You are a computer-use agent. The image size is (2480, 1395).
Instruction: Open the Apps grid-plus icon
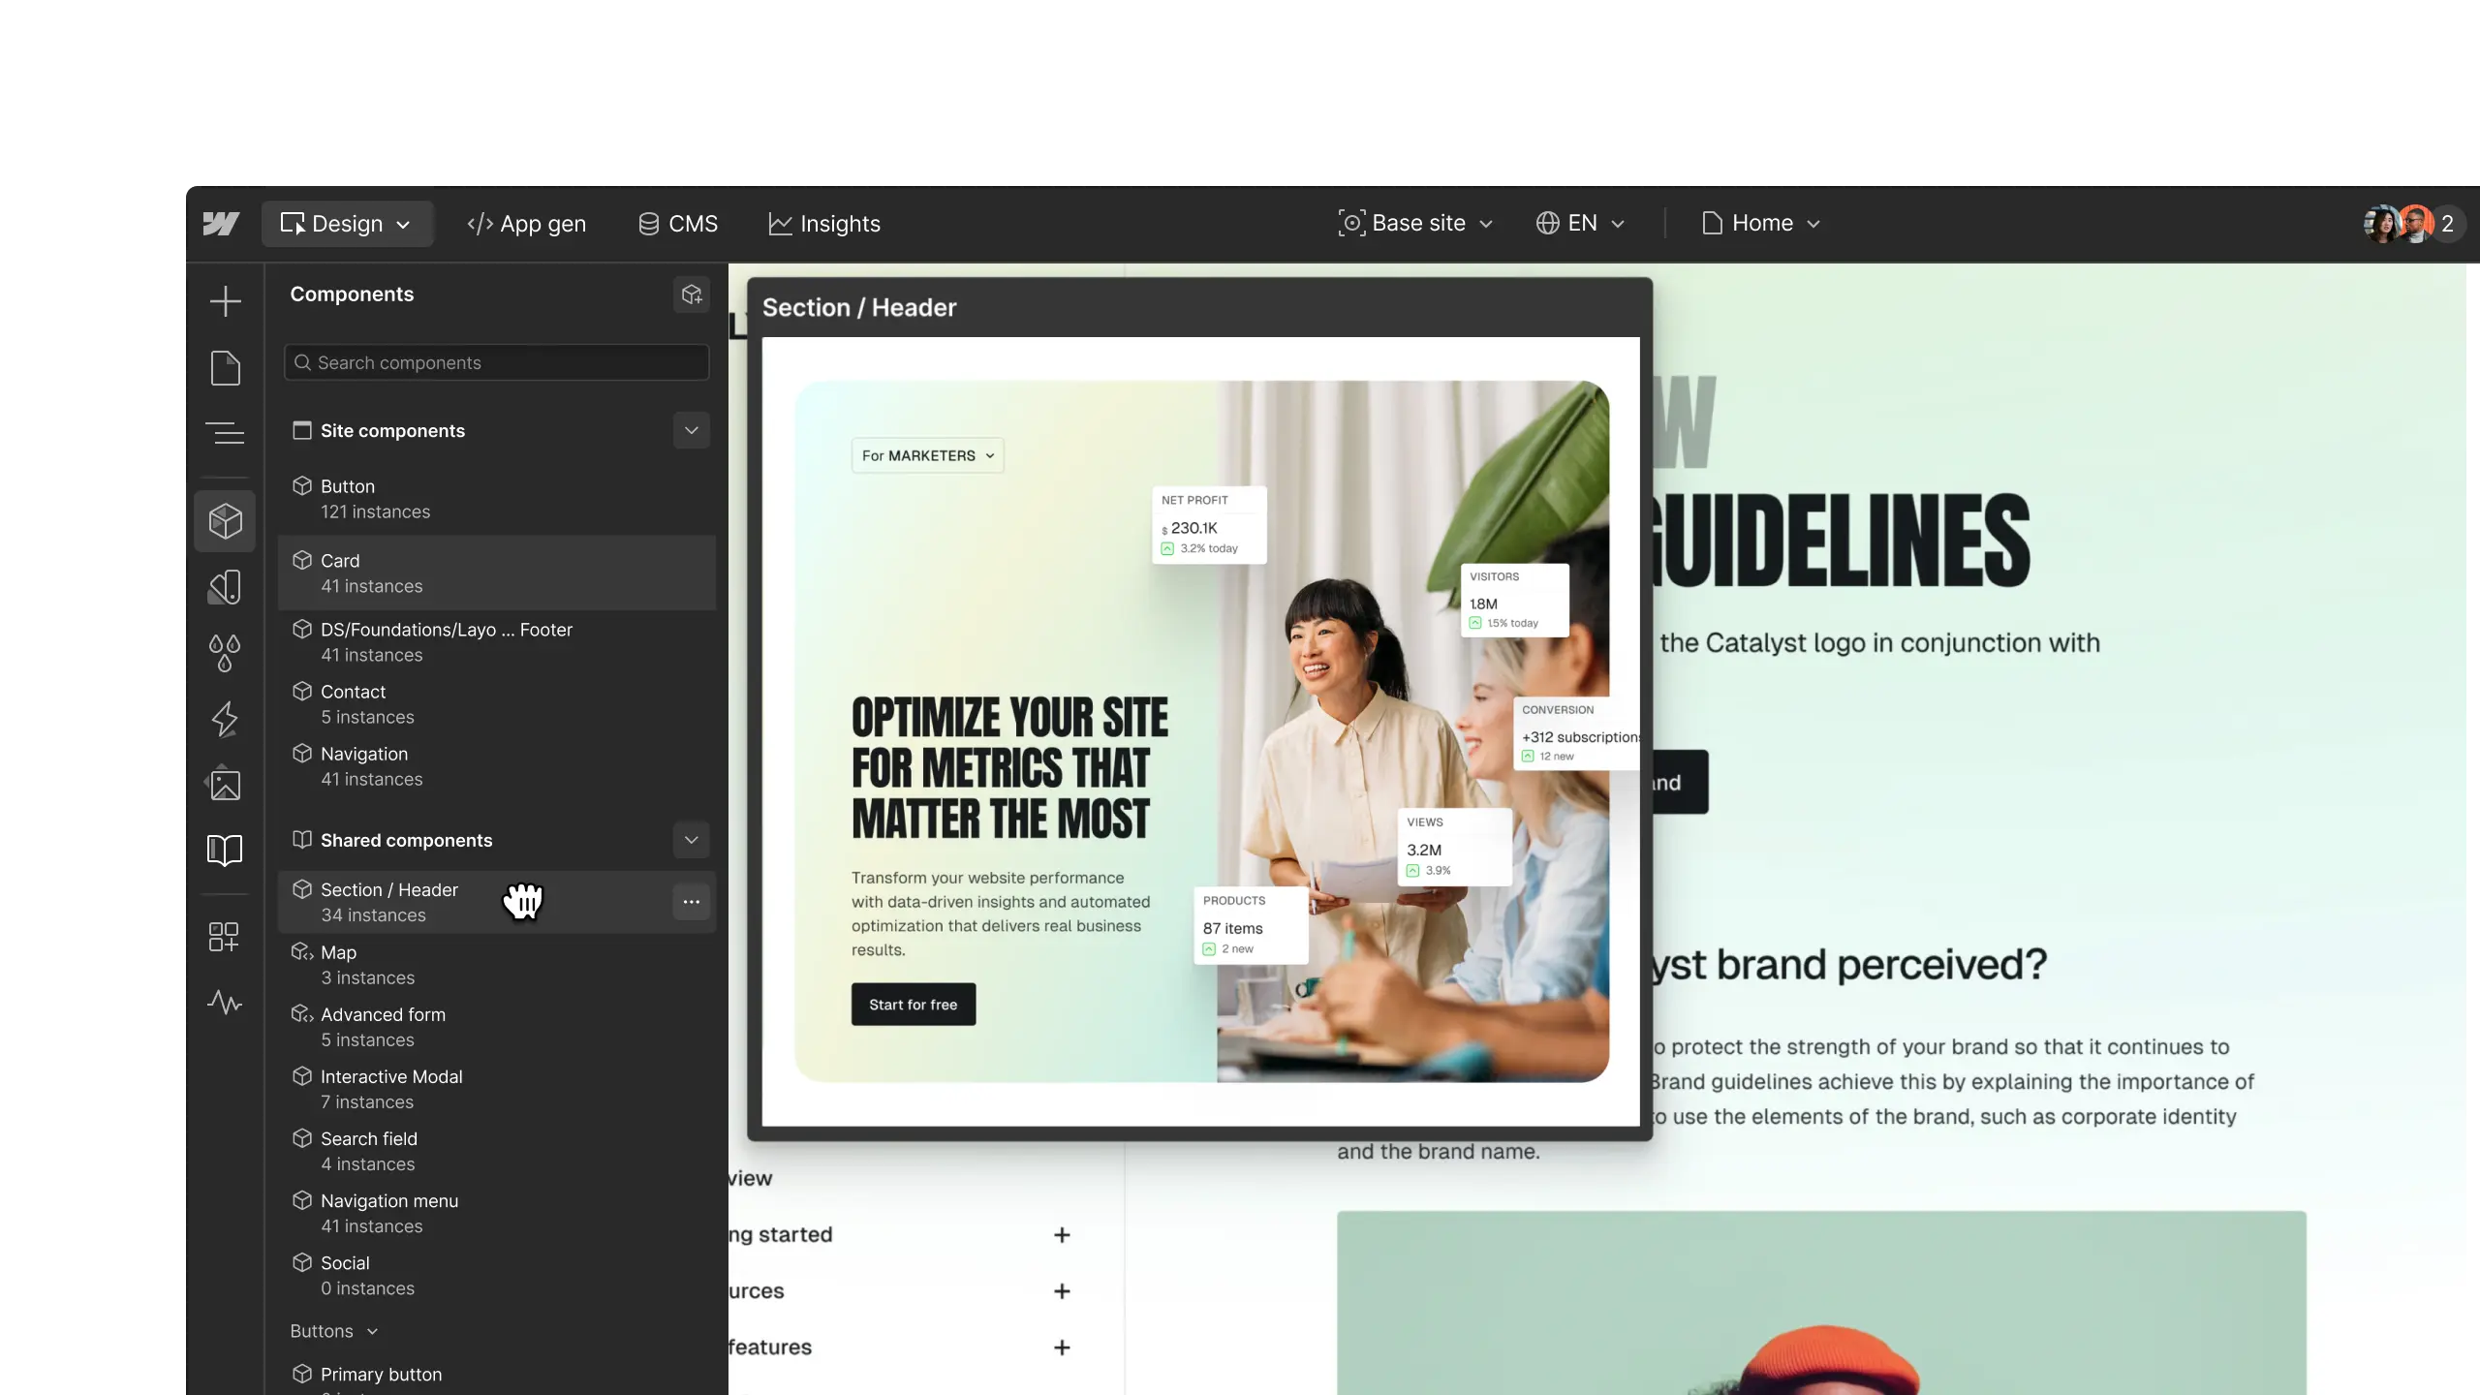coord(224,936)
